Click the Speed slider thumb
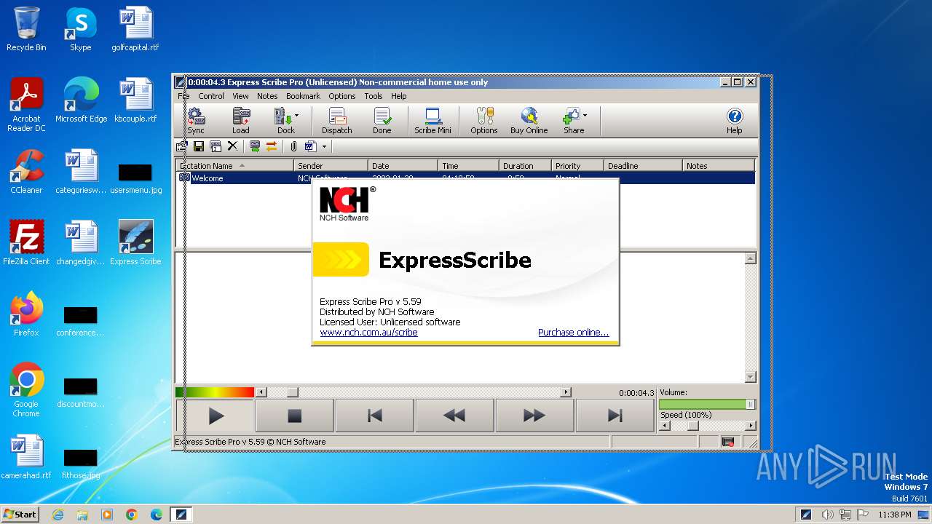Screen dimensions: 932x524 coord(692,426)
